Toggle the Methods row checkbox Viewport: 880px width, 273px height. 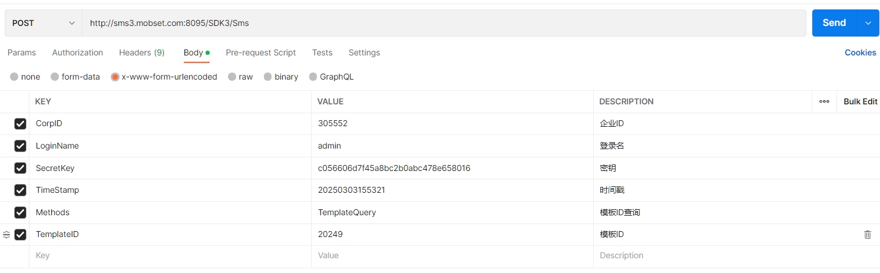20,212
